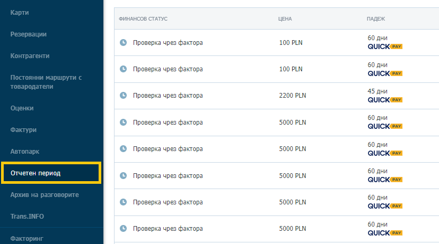Open Фактури section
439x244 pixels.
pos(23,130)
